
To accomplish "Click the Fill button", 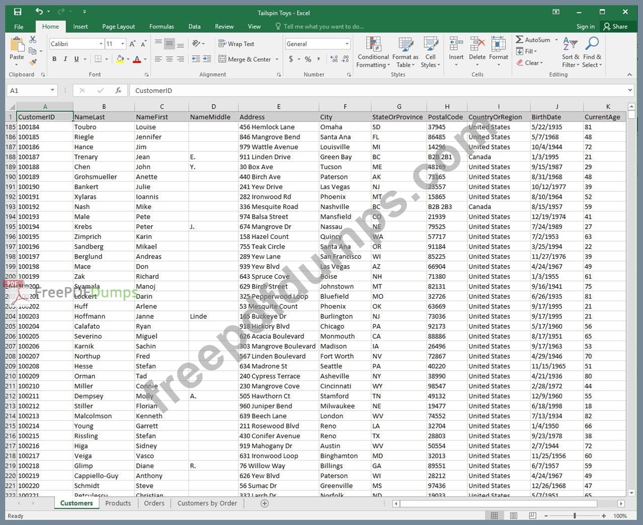I will point(527,51).
